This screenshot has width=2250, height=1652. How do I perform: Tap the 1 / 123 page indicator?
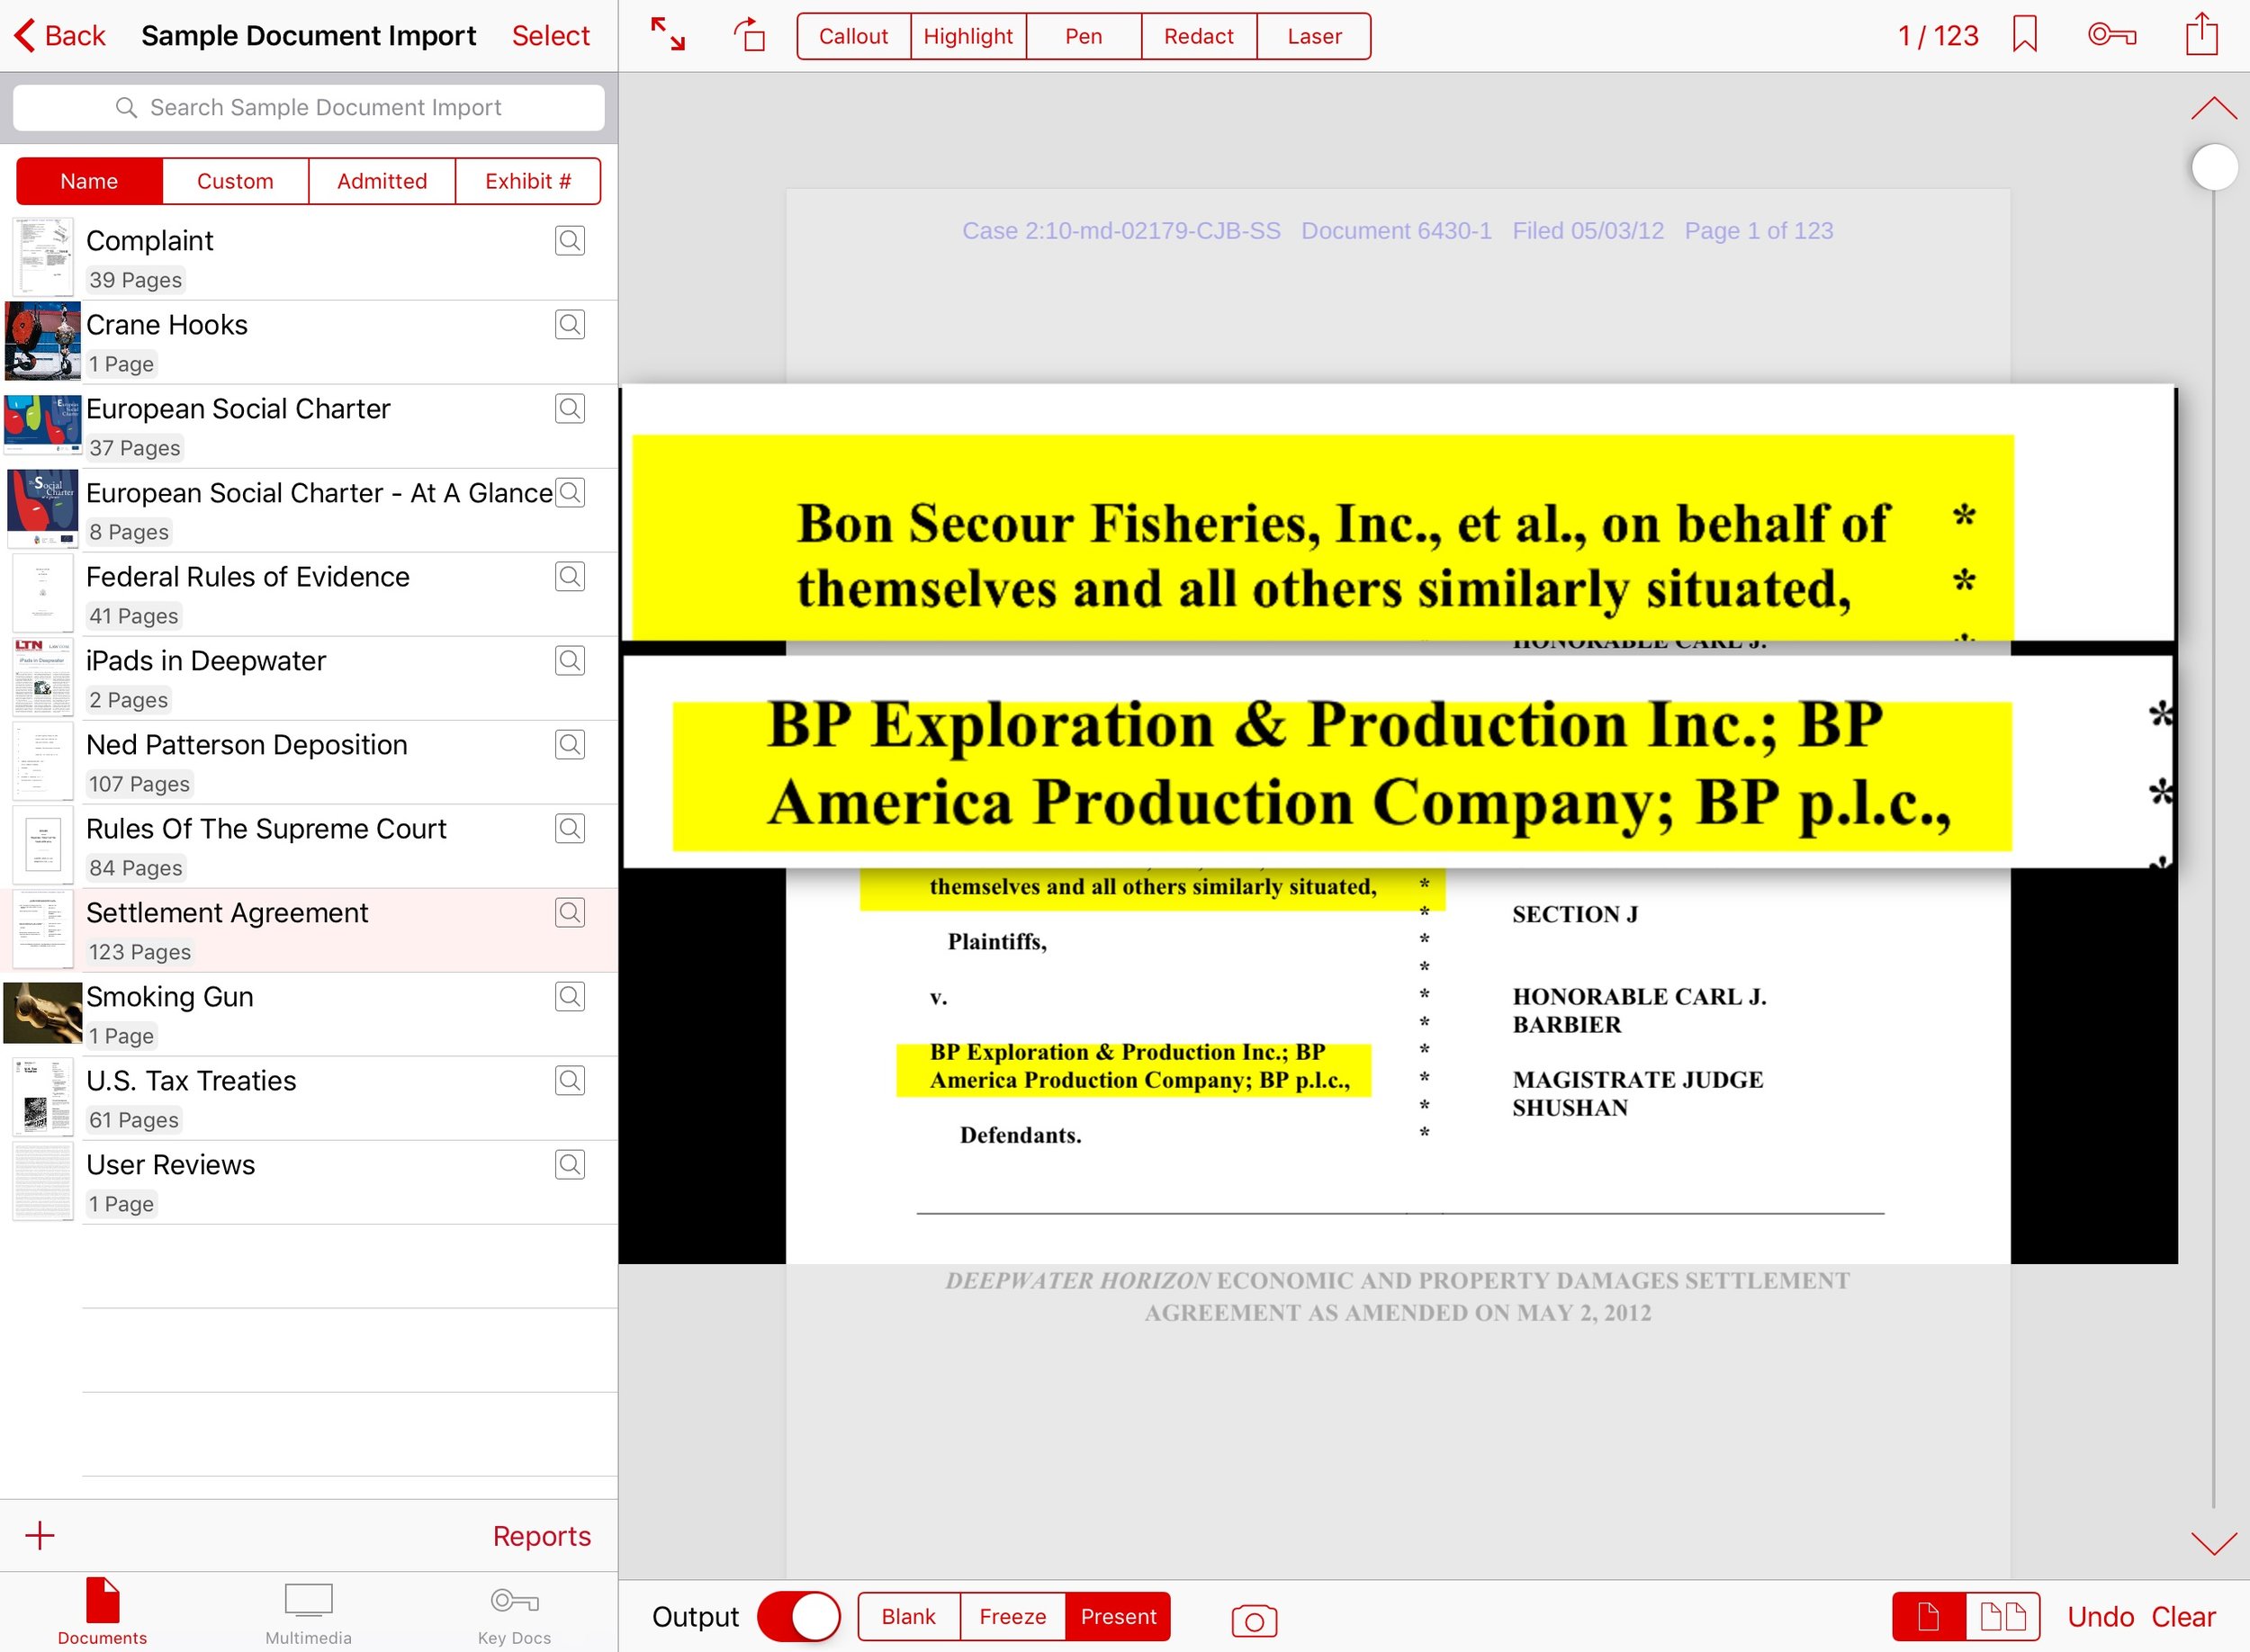(1937, 36)
